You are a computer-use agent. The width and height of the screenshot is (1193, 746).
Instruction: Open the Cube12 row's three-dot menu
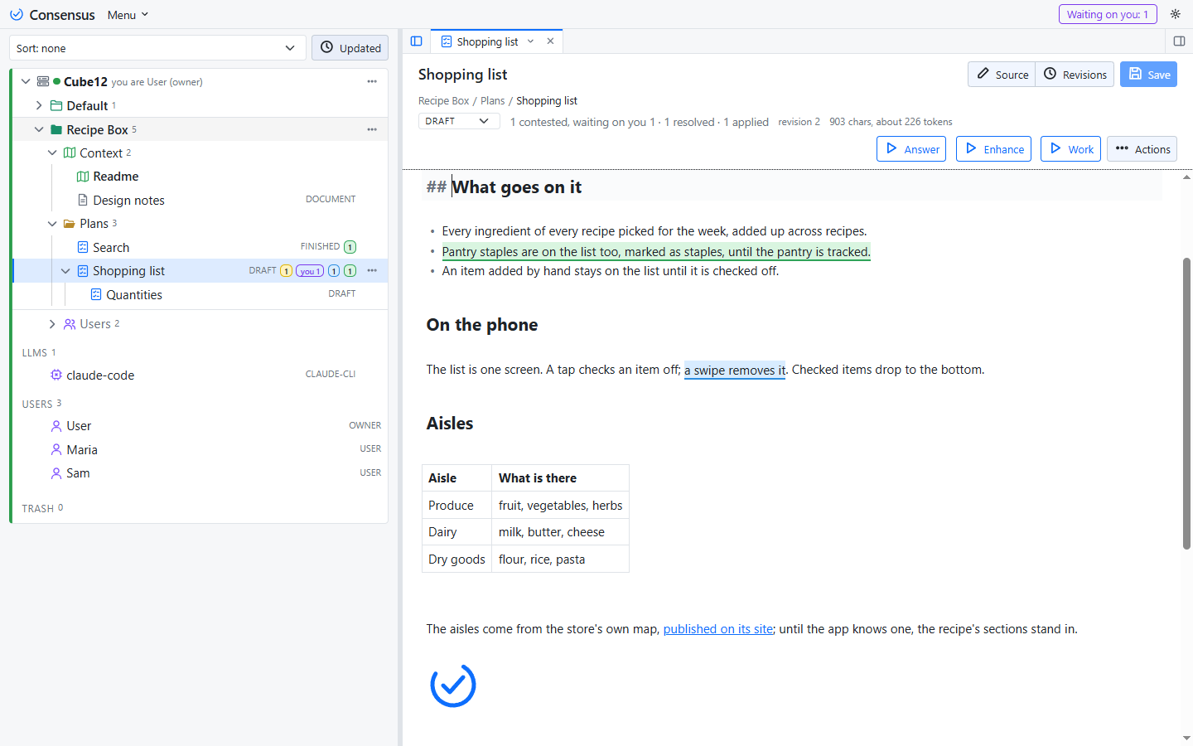372,81
